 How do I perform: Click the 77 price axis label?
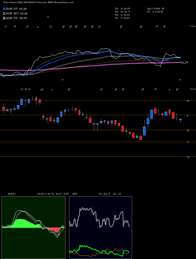tap(188, 142)
